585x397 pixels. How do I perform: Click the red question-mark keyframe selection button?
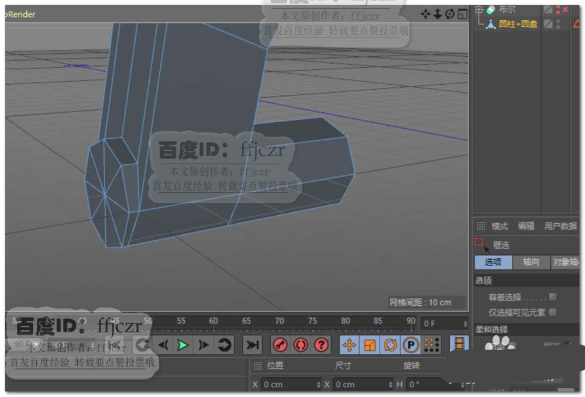[x=321, y=345]
